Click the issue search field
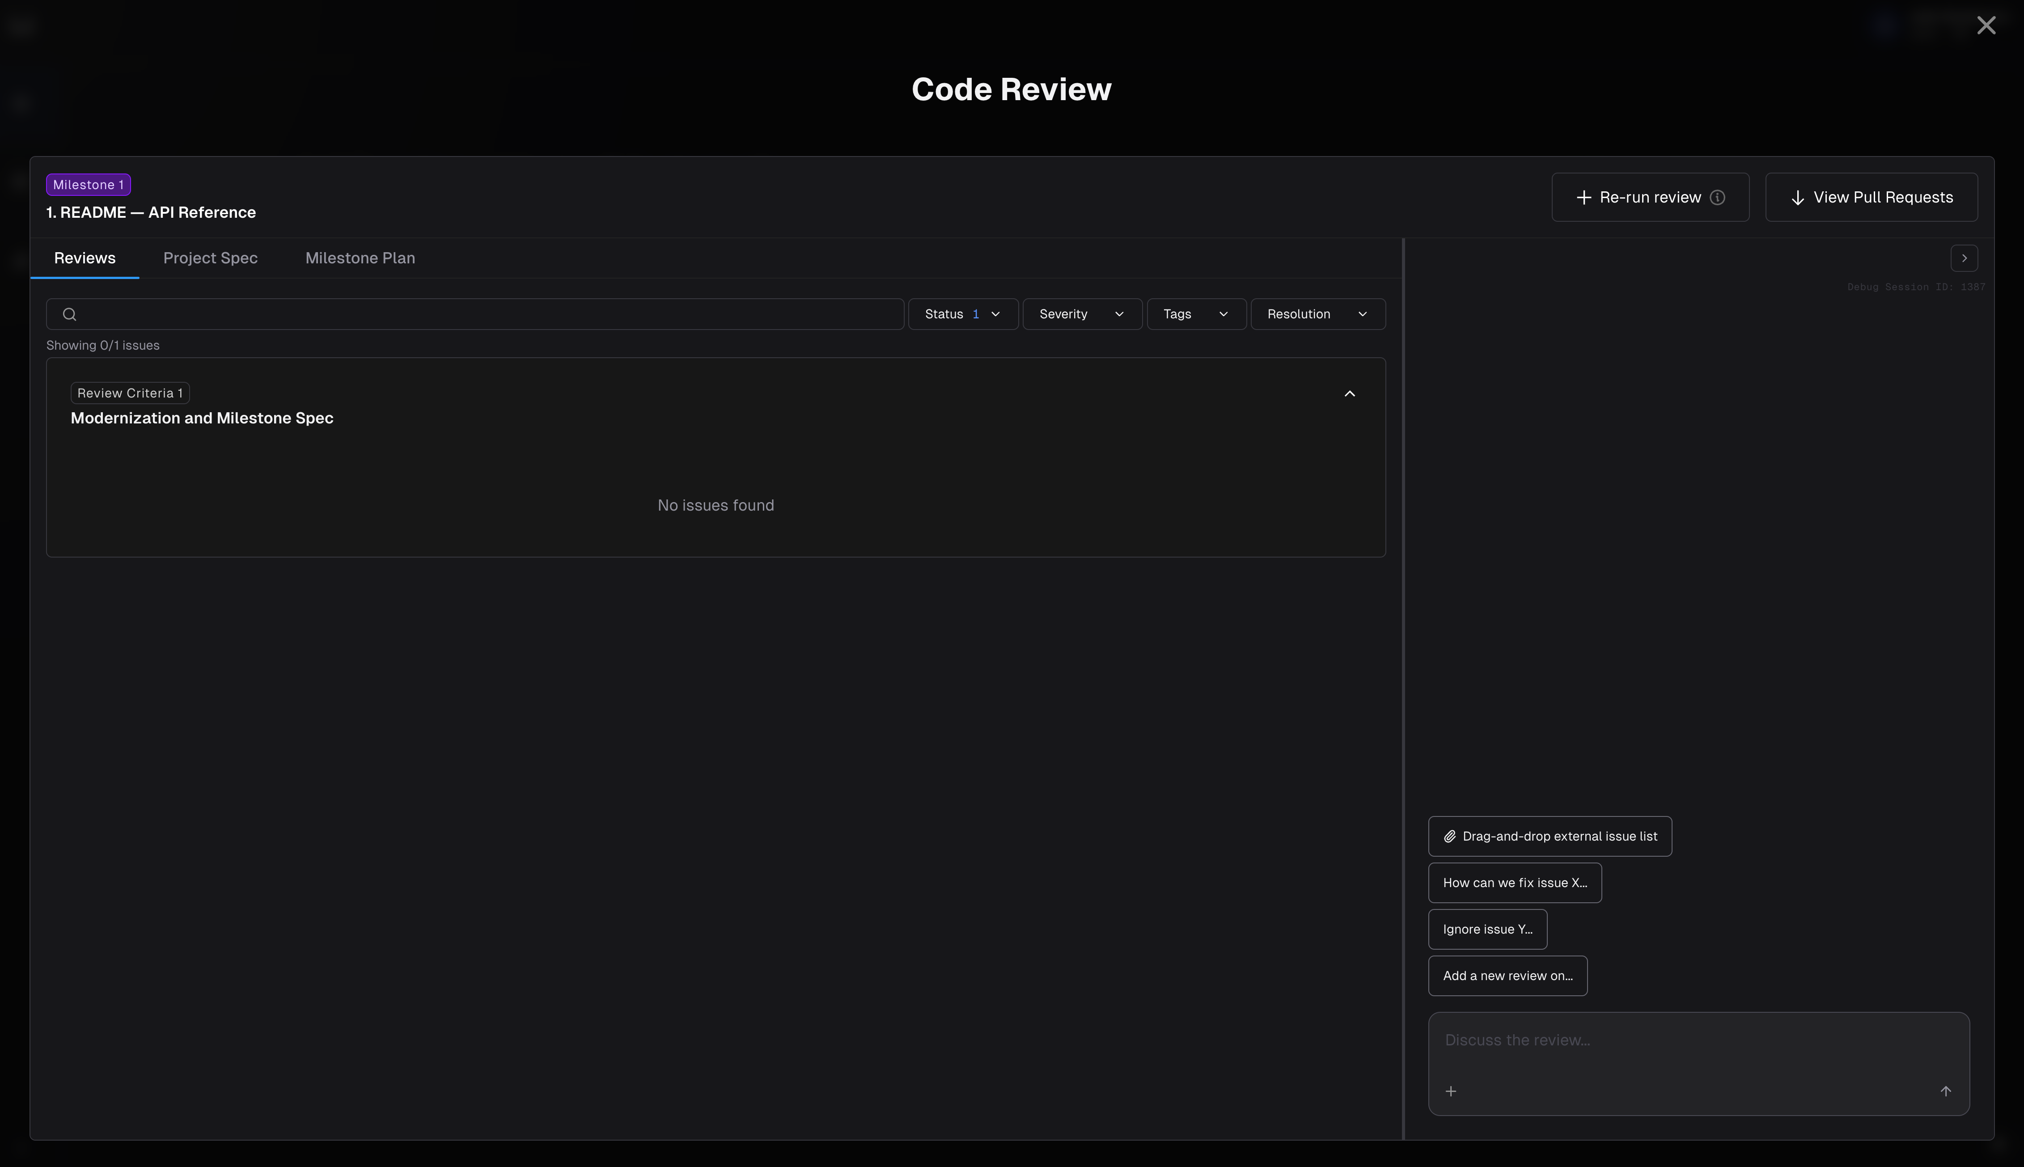Screen dimensions: 2024x1167 pos(475,314)
